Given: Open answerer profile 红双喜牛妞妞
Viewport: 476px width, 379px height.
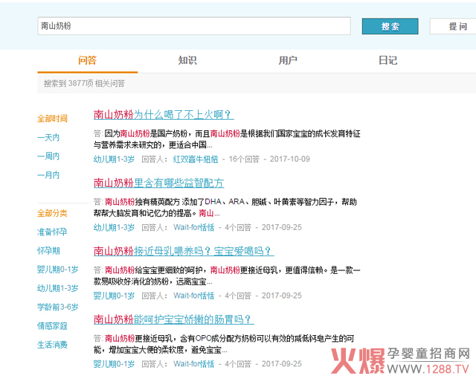Looking at the screenshot, I should tap(196, 159).
